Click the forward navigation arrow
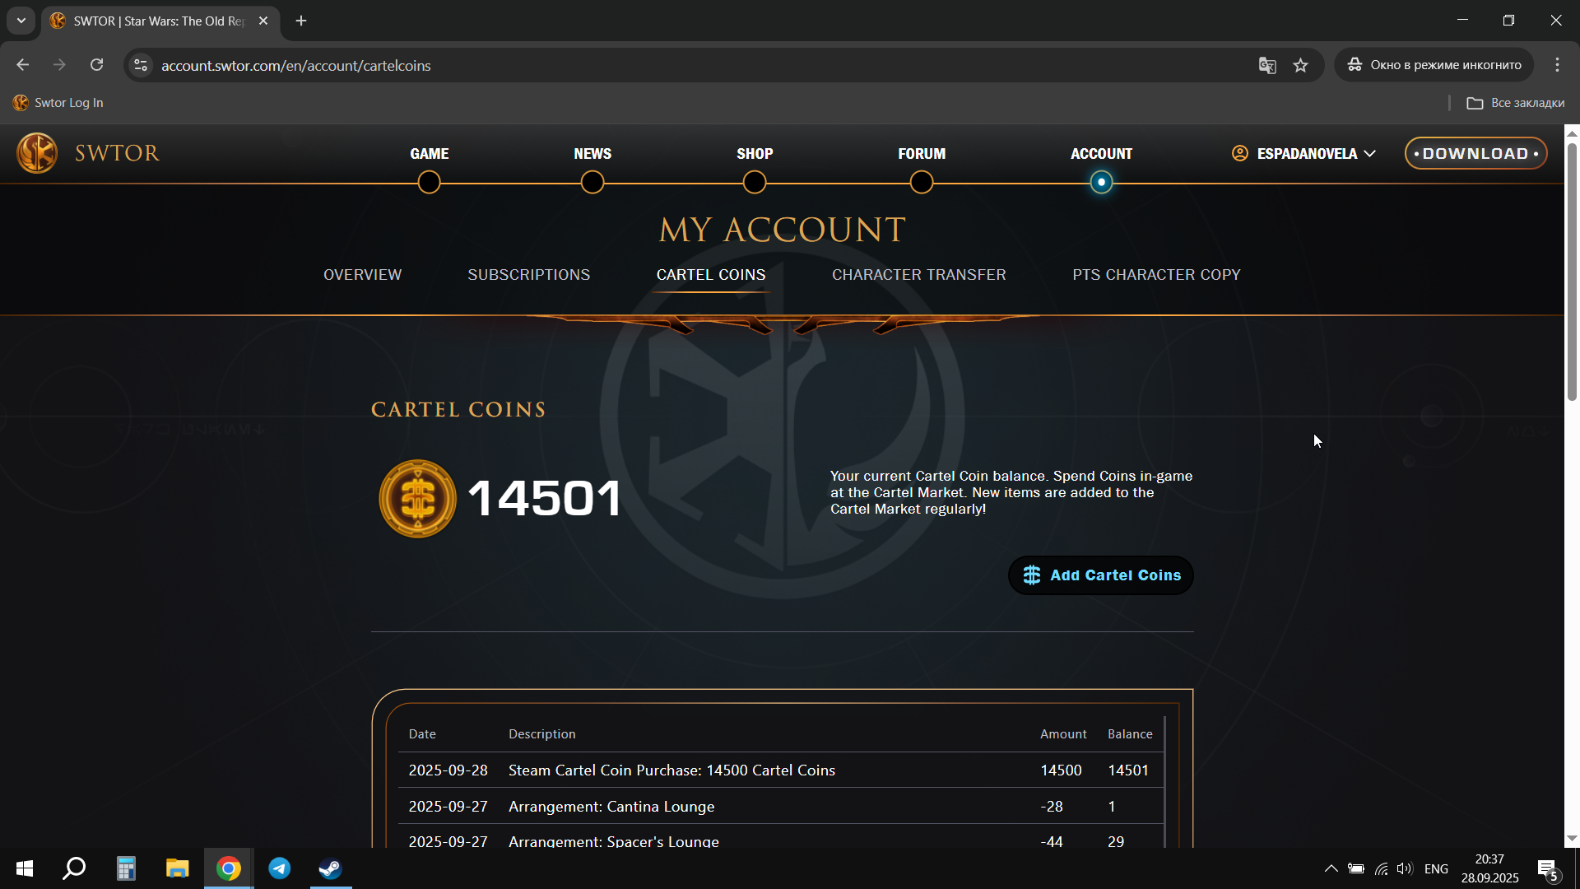Viewport: 1580px width, 889px height. tap(59, 65)
